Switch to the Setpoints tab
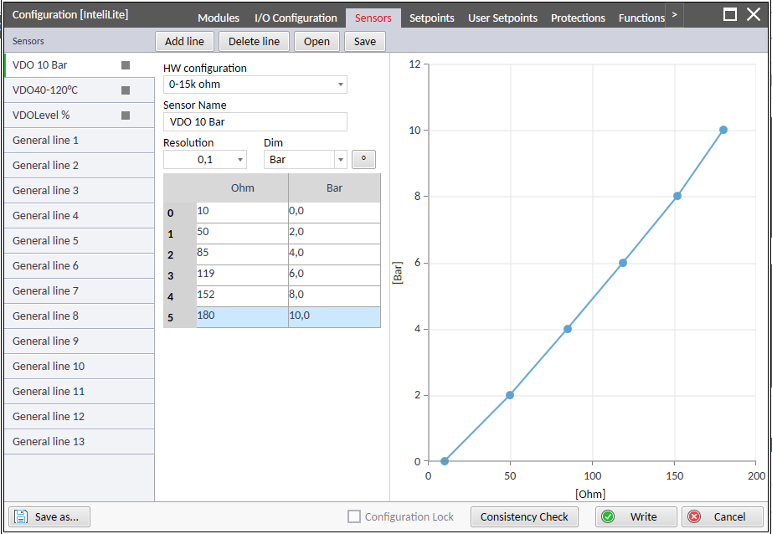The width and height of the screenshot is (772, 534). coord(432,17)
